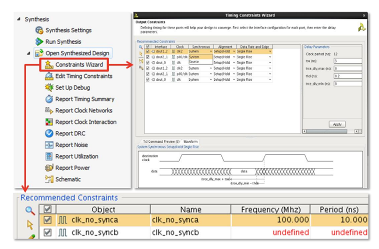Open Constraints Wizard from the Synthesis tree

[79, 65]
